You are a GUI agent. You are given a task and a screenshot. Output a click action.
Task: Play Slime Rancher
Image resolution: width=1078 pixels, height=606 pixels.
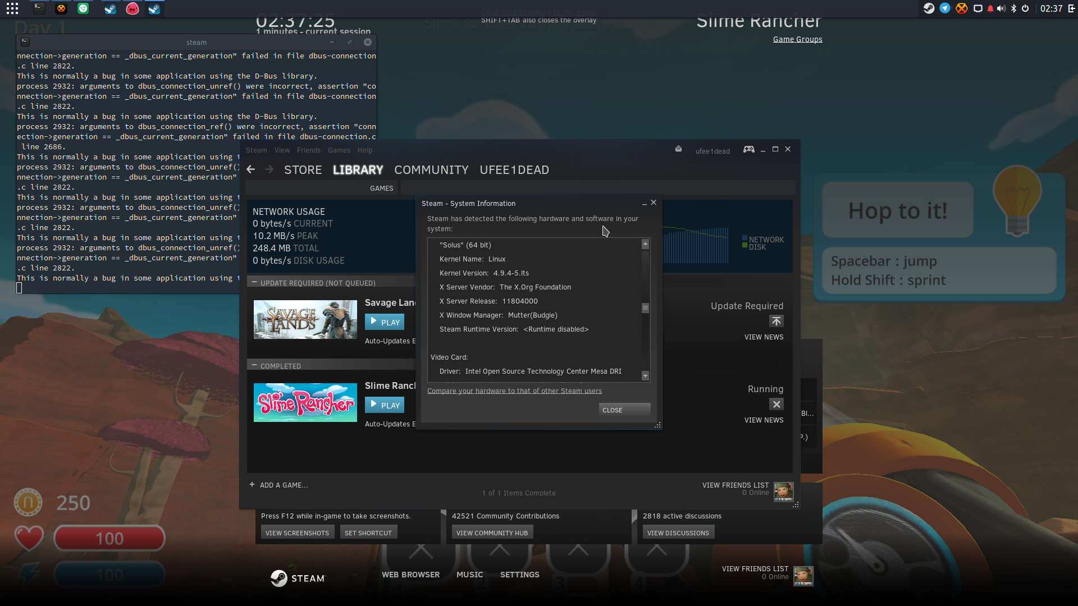click(x=385, y=405)
